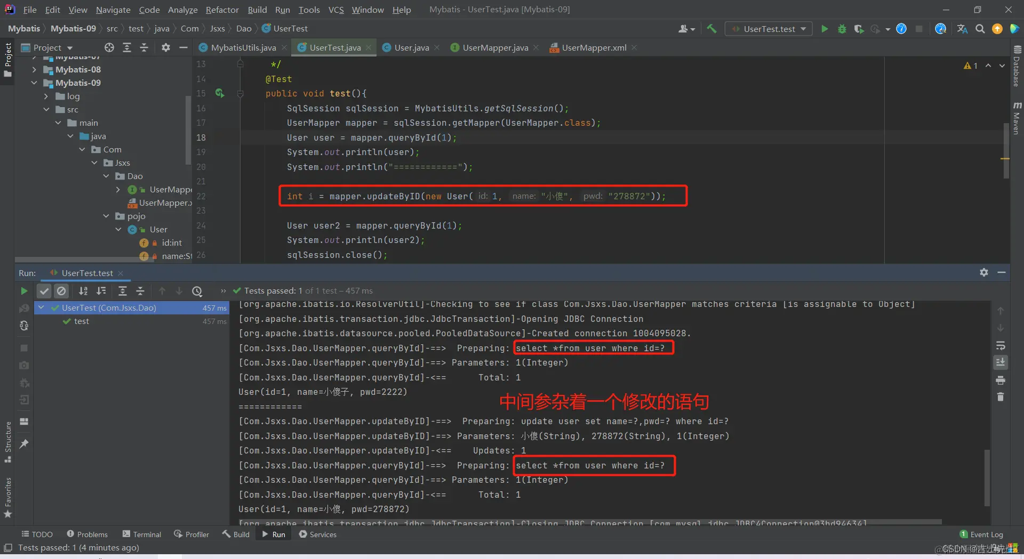Viewport: 1024px width, 559px height.
Task: Collapse all test results
Action: (140, 291)
